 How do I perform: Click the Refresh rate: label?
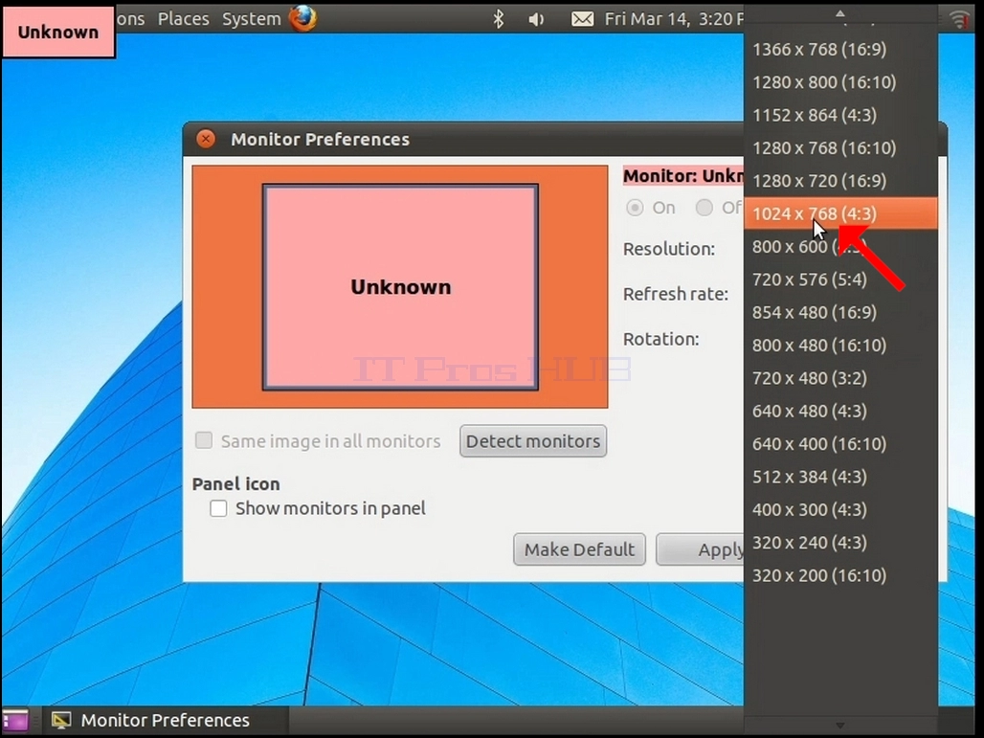tap(675, 294)
